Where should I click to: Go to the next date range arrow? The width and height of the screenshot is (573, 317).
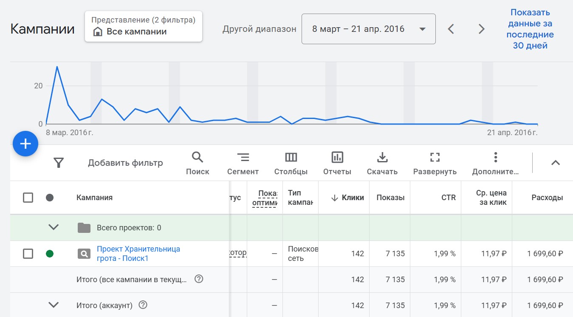pos(481,29)
